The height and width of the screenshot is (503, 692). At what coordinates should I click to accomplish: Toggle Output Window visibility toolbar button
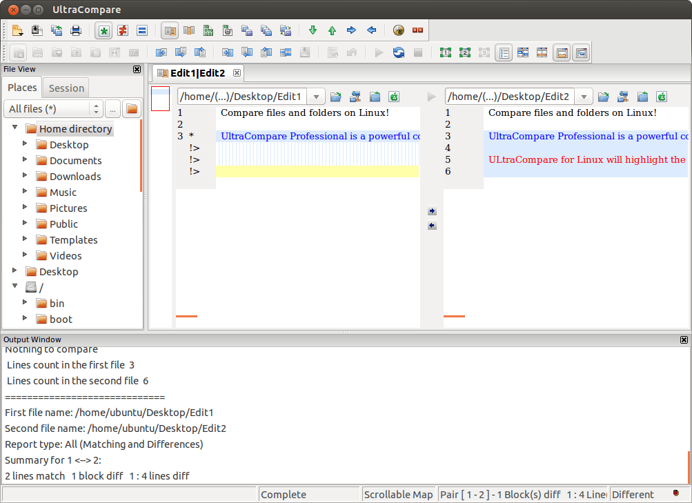pyautogui.click(x=562, y=53)
